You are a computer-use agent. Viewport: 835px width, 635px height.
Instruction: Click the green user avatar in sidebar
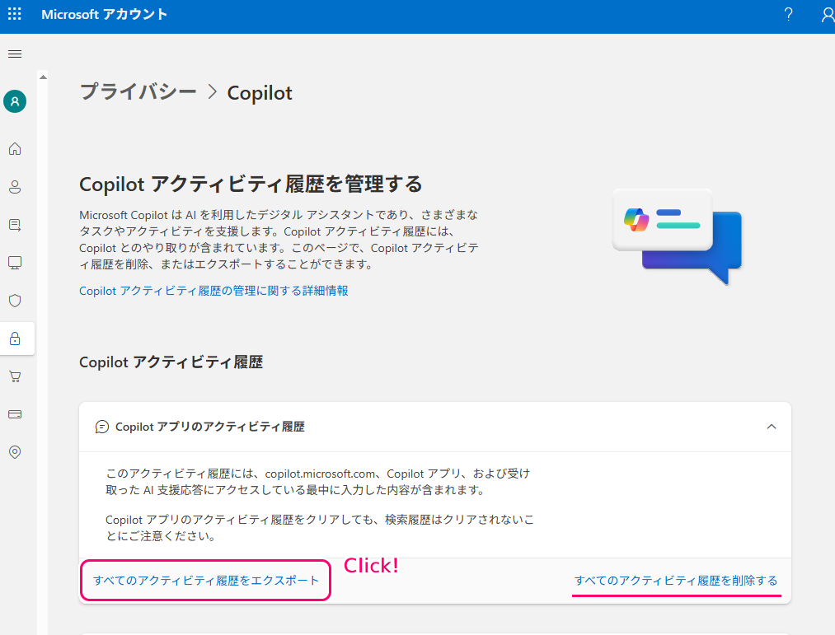point(15,101)
